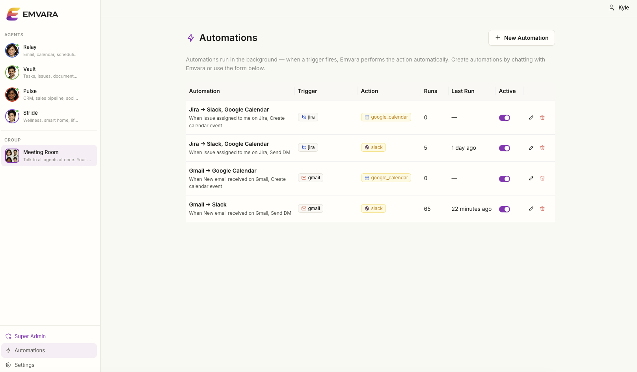The height and width of the screenshot is (372, 637).
Task: Select Automations in the sidebar
Action: [x=30, y=350]
